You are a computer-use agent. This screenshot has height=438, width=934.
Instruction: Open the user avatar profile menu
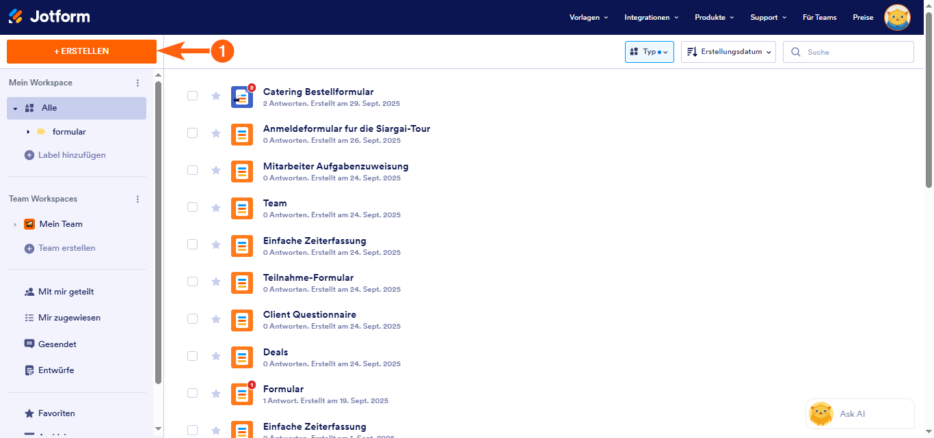pyautogui.click(x=897, y=18)
